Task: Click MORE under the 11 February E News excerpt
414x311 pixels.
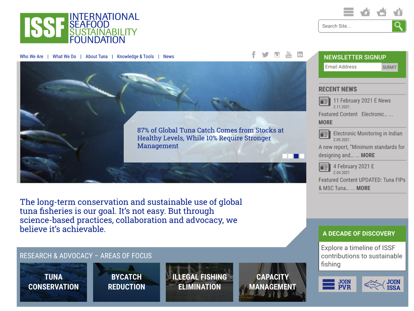Action: point(325,123)
